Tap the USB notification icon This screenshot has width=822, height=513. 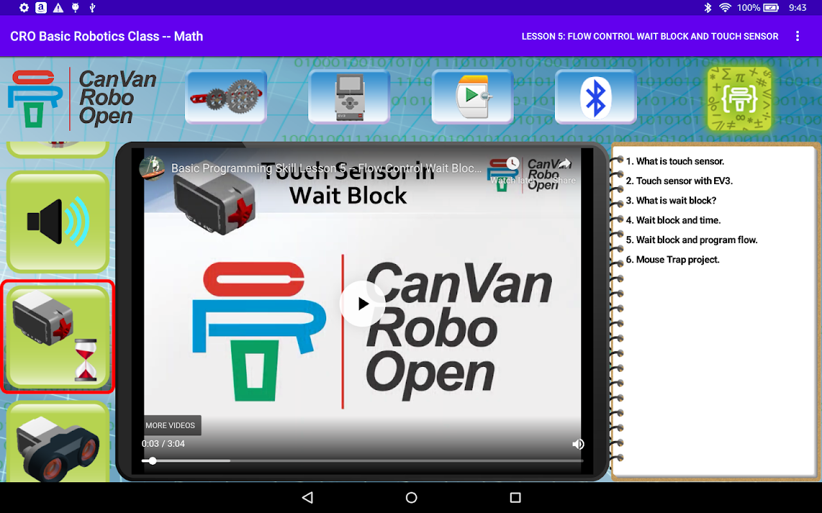coord(92,8)
